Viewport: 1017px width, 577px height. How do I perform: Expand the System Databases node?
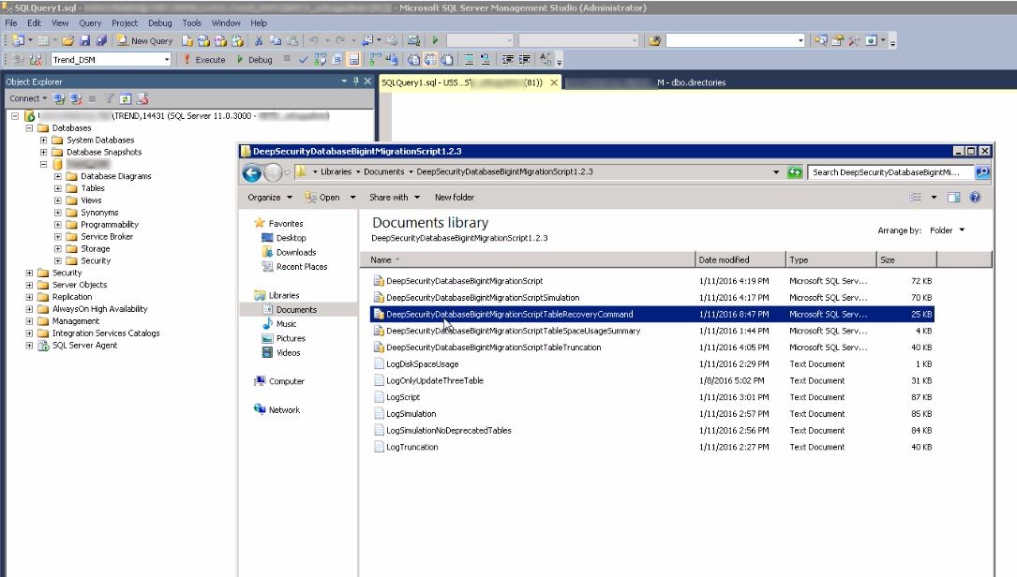44,140
